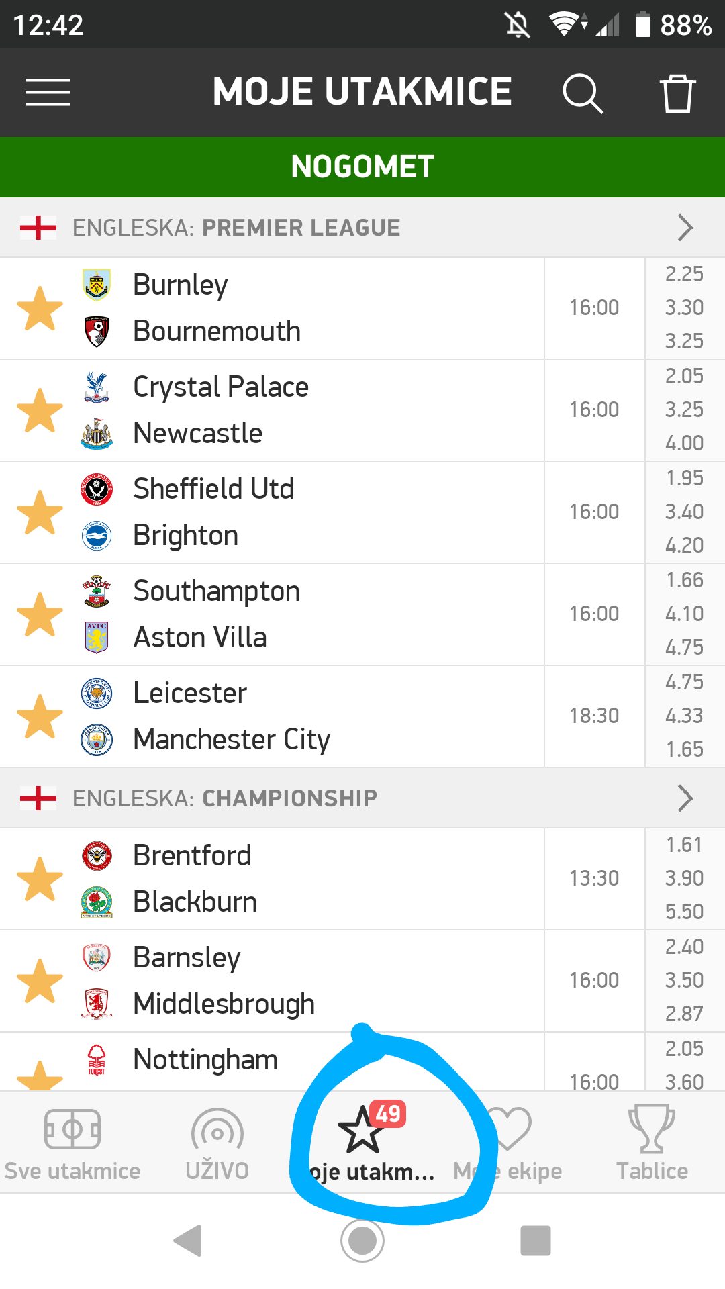Viewport: 725px width, 1289px height.
Task: Unfavorite Burnley vs Bournemouth star
Action: [40, 309]
